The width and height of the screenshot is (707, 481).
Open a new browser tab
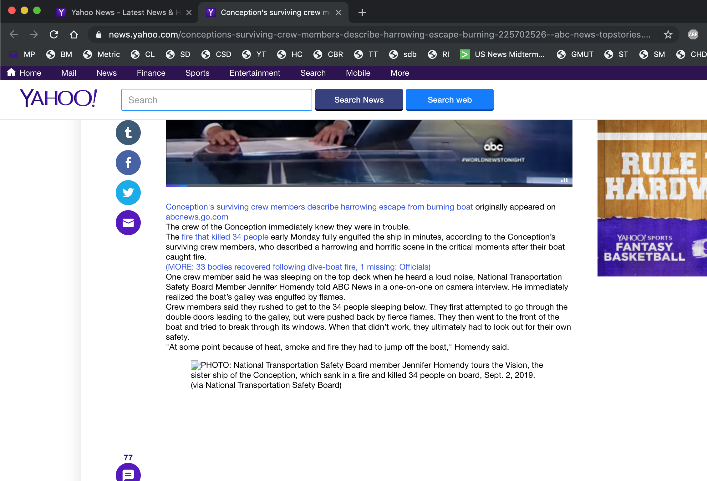pos(362,13)
